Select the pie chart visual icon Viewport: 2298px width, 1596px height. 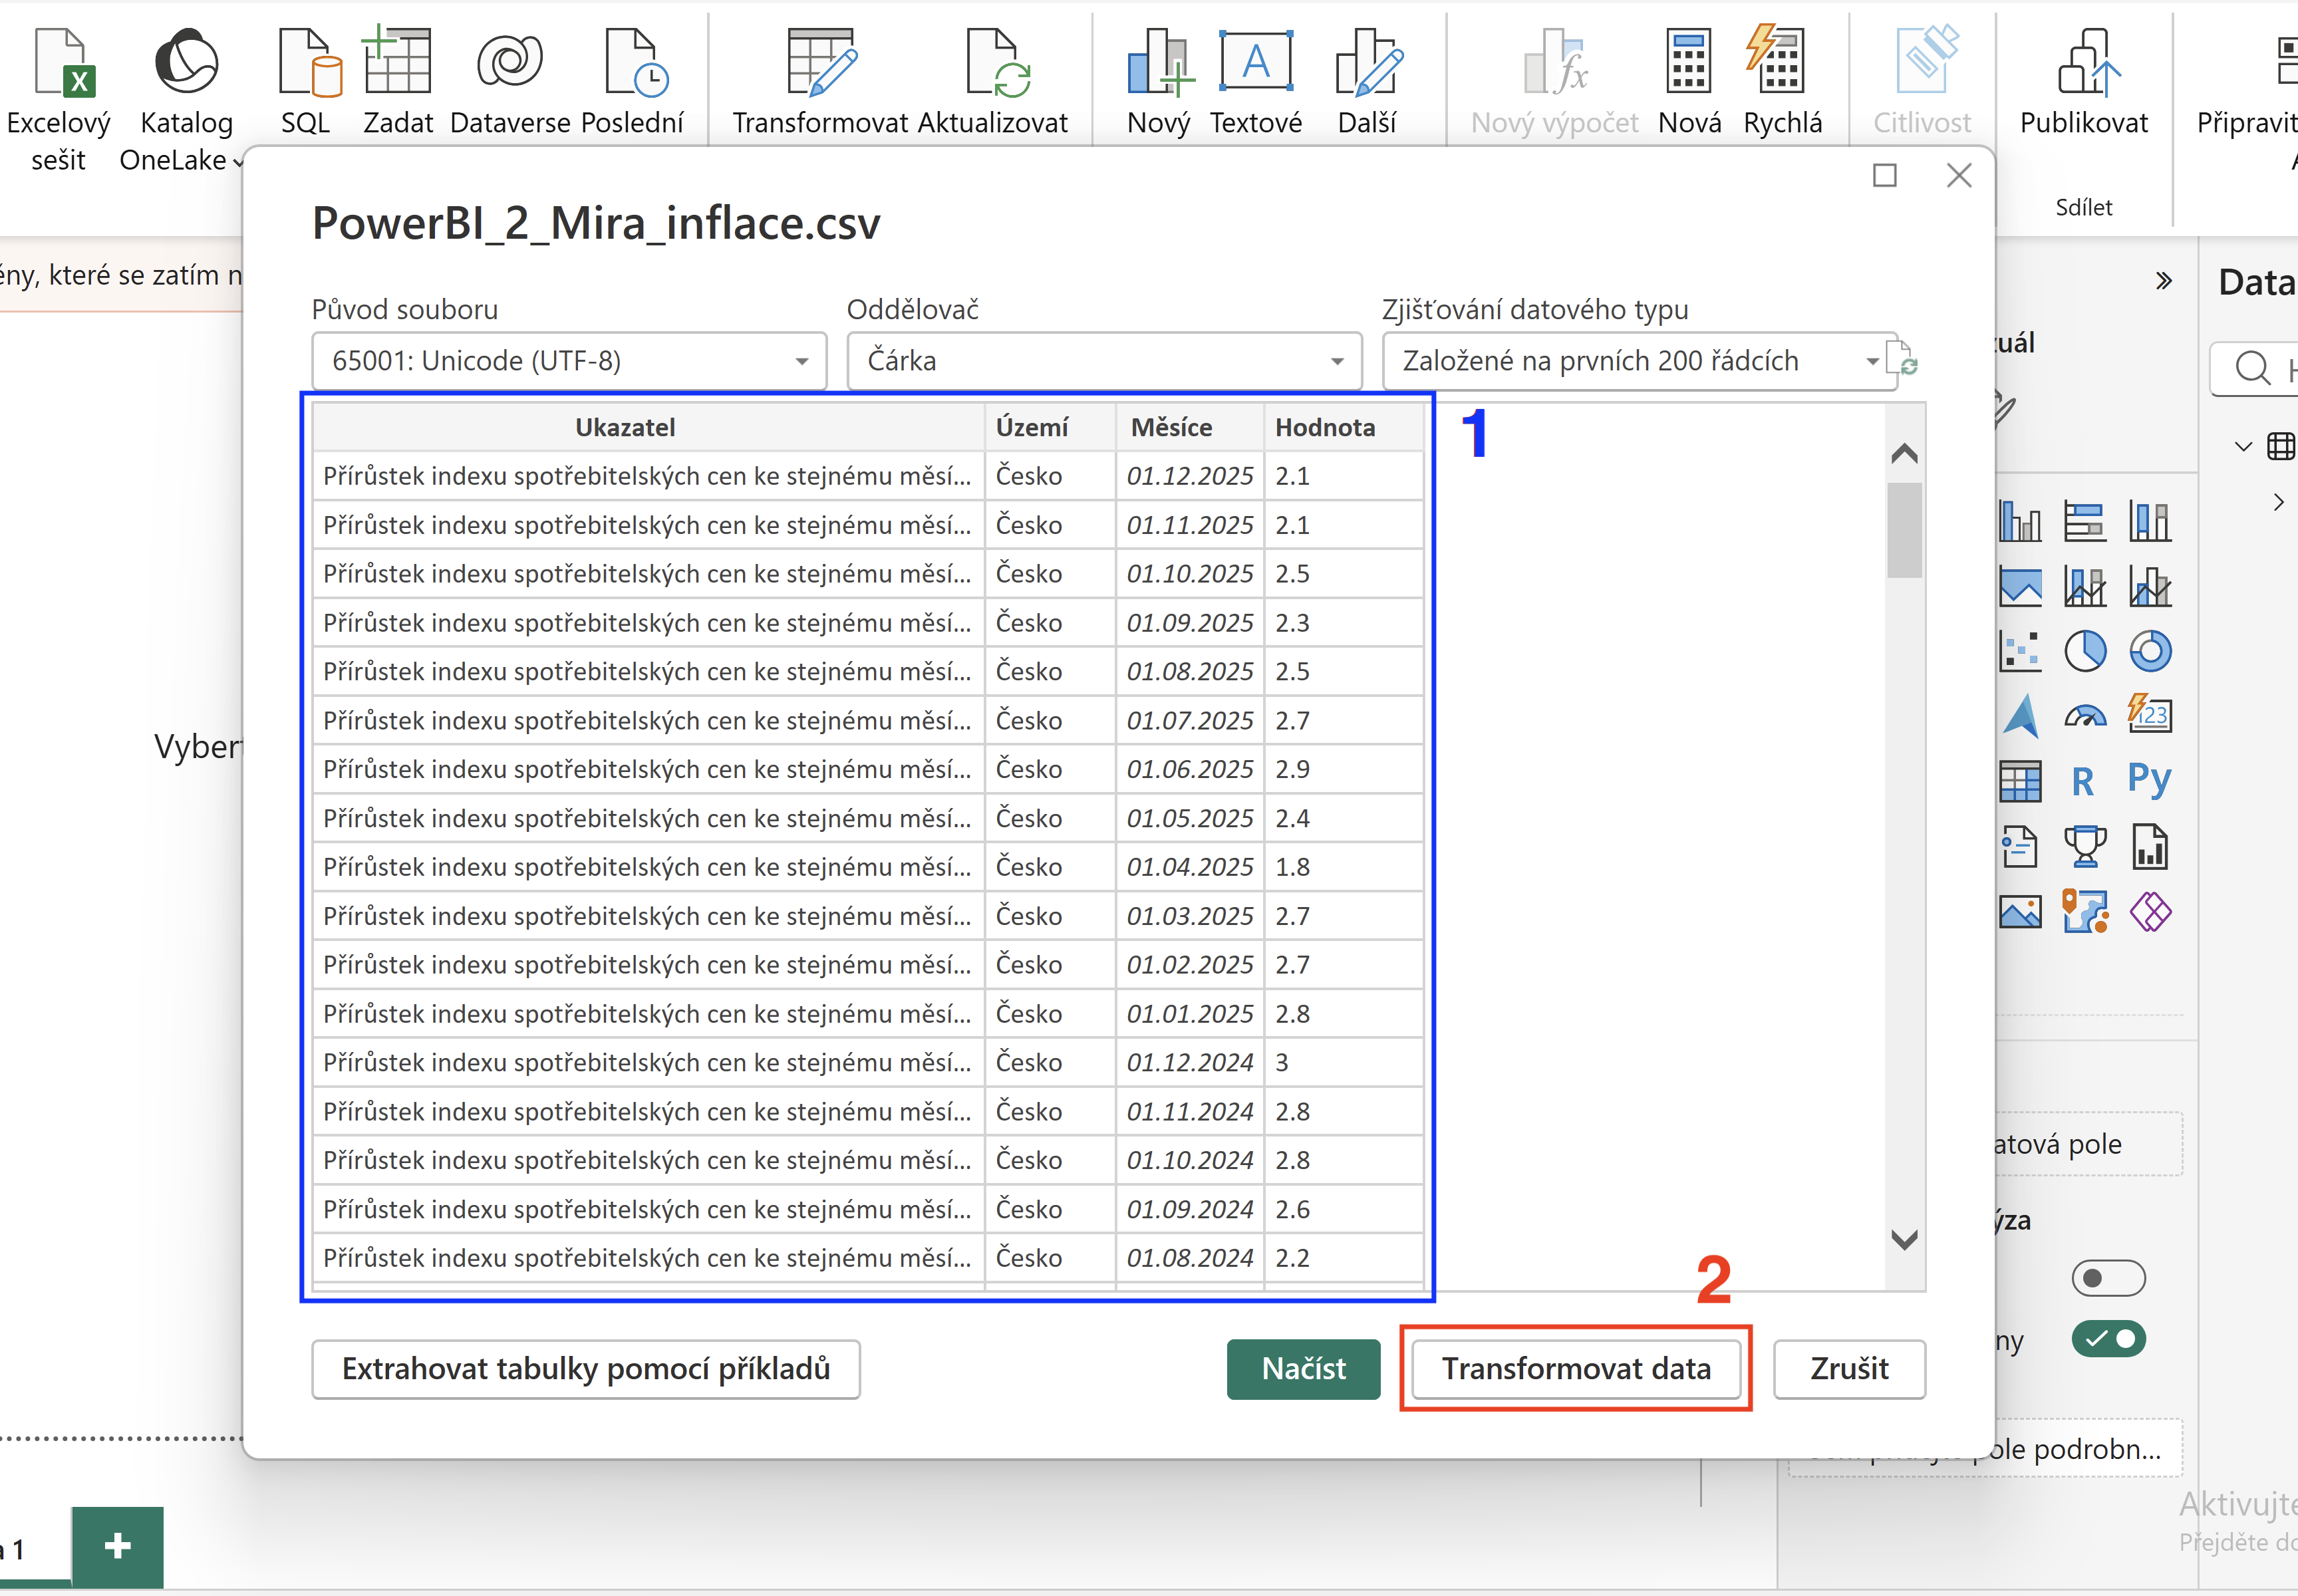click(x=2085, y=651)
